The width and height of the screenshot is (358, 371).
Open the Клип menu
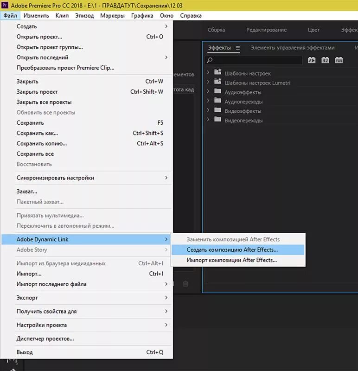[62, 16]
